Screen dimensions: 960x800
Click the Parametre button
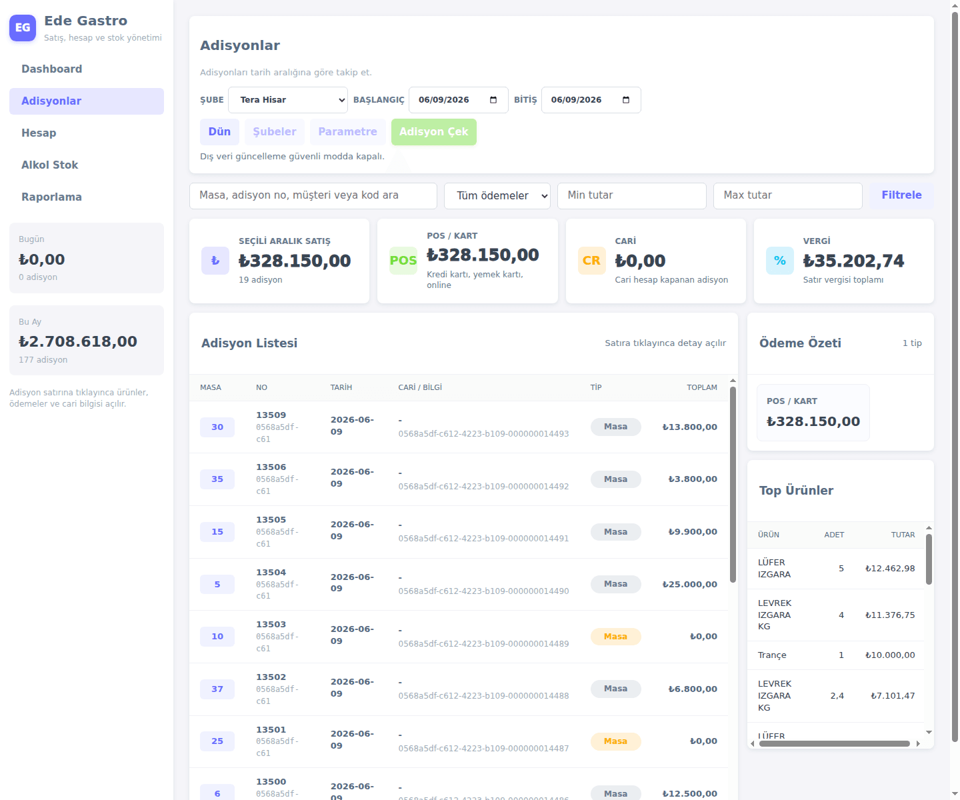pos(348,132)
